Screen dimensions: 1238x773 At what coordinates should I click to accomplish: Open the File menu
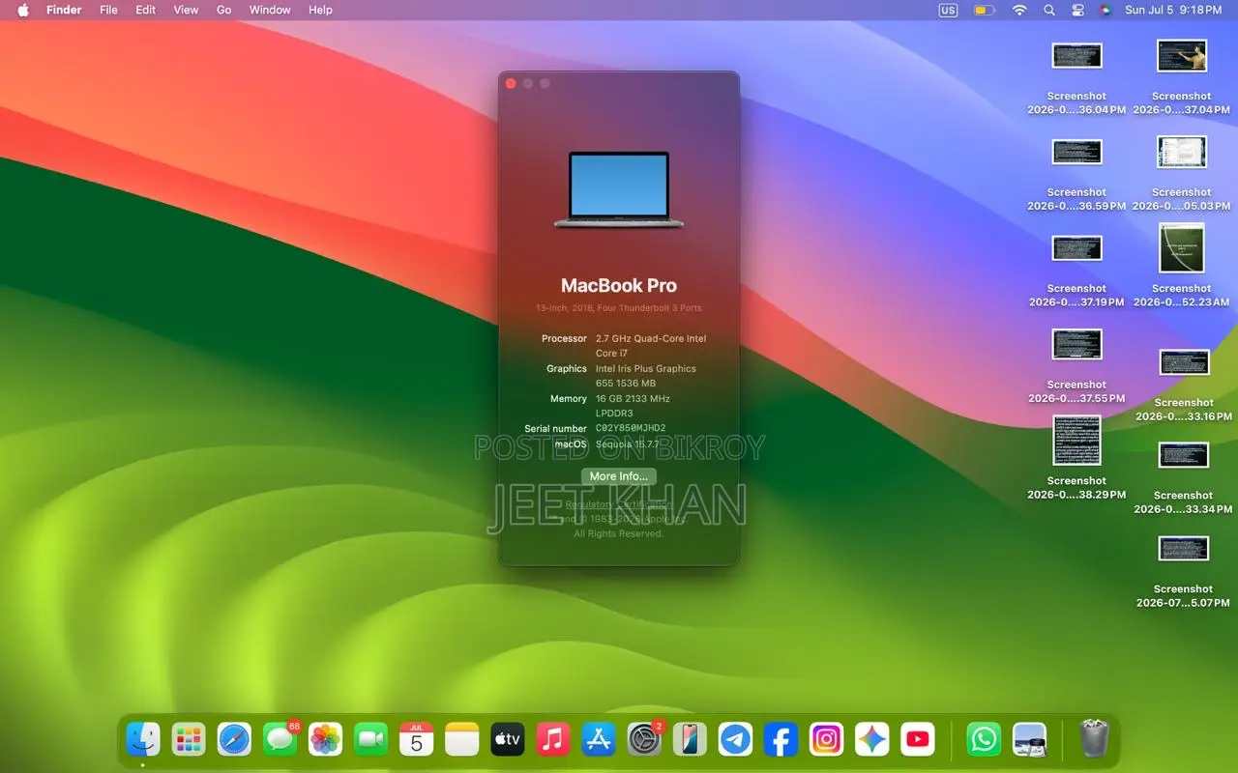108,10
